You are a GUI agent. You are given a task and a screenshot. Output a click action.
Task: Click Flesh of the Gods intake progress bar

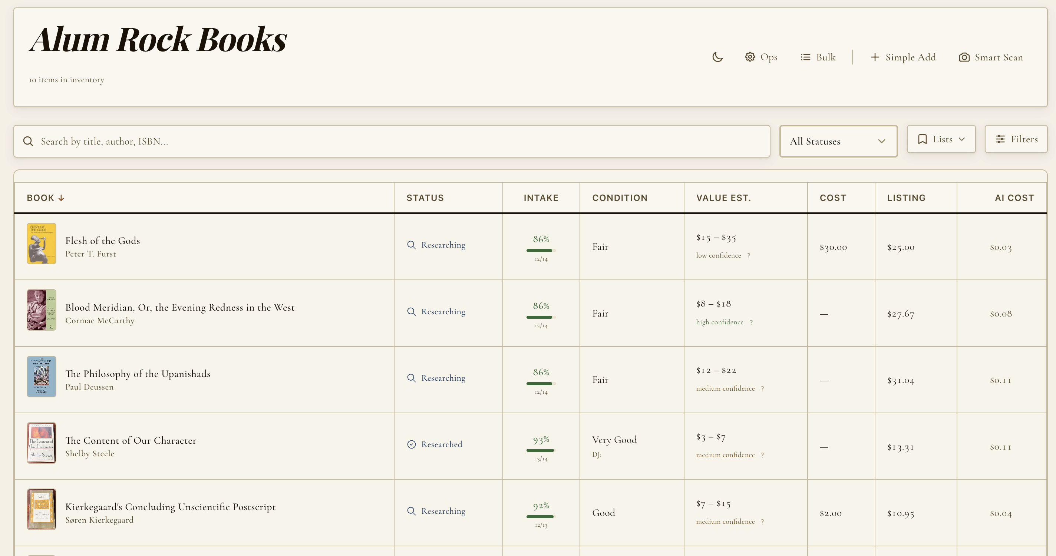pyautogui.click(x=541, y=250)
